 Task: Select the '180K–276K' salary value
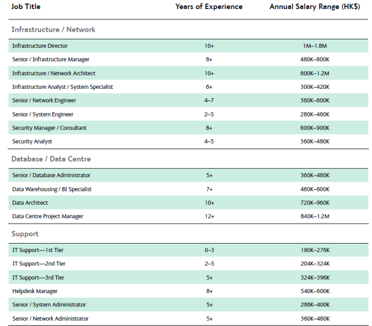pyautogui.click(x=315, y=250)
